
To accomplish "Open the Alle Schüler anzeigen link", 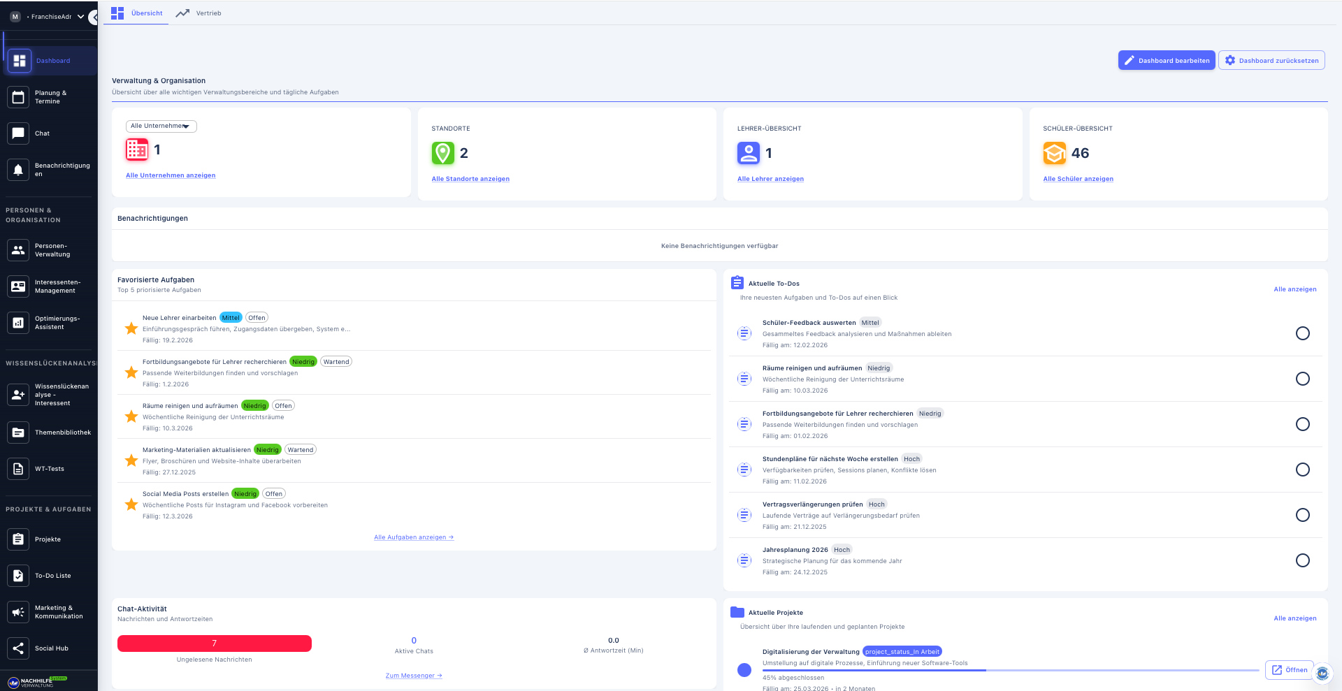I will coord(1078,179).
